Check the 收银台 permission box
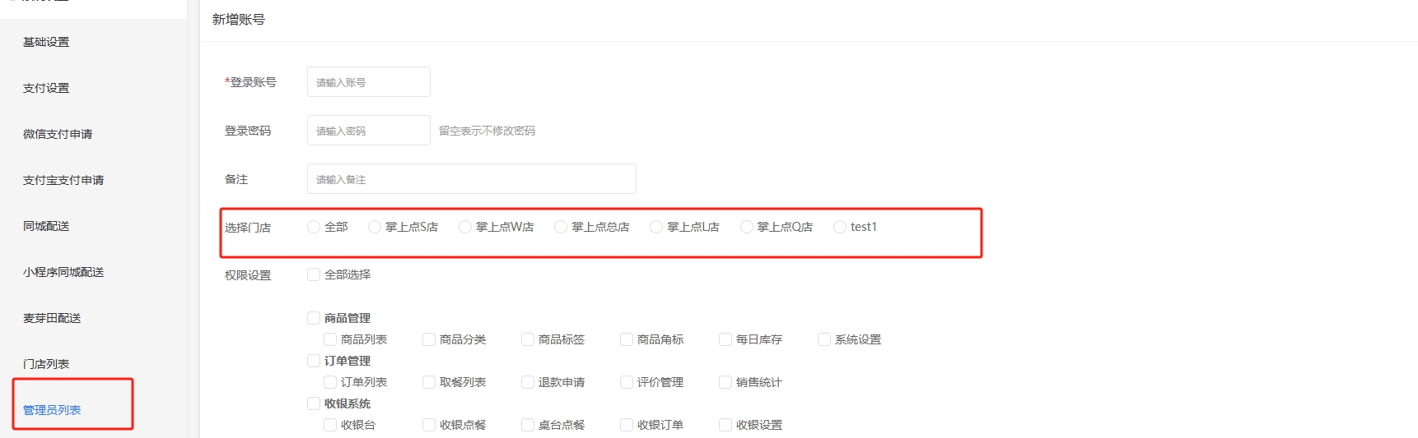Screen dimensions: 1418x438 coord(330,425)
